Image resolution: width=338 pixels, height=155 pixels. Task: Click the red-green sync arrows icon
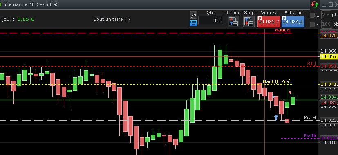[315, 4]
